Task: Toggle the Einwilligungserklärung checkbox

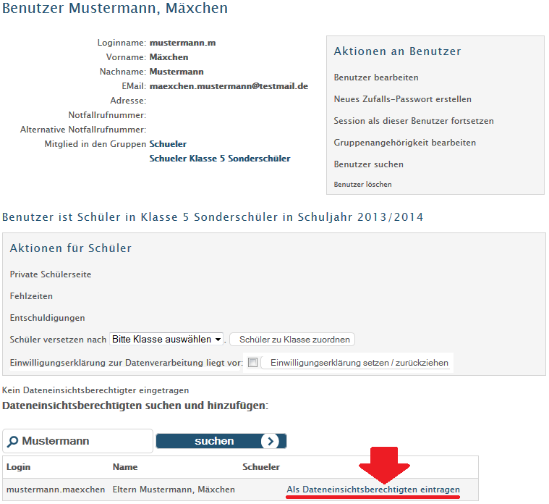Action: [252, 362]
